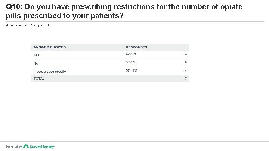269x151 pixels.
Task: Open the SurveyMonkey brand text link
Action: point(42,147)
